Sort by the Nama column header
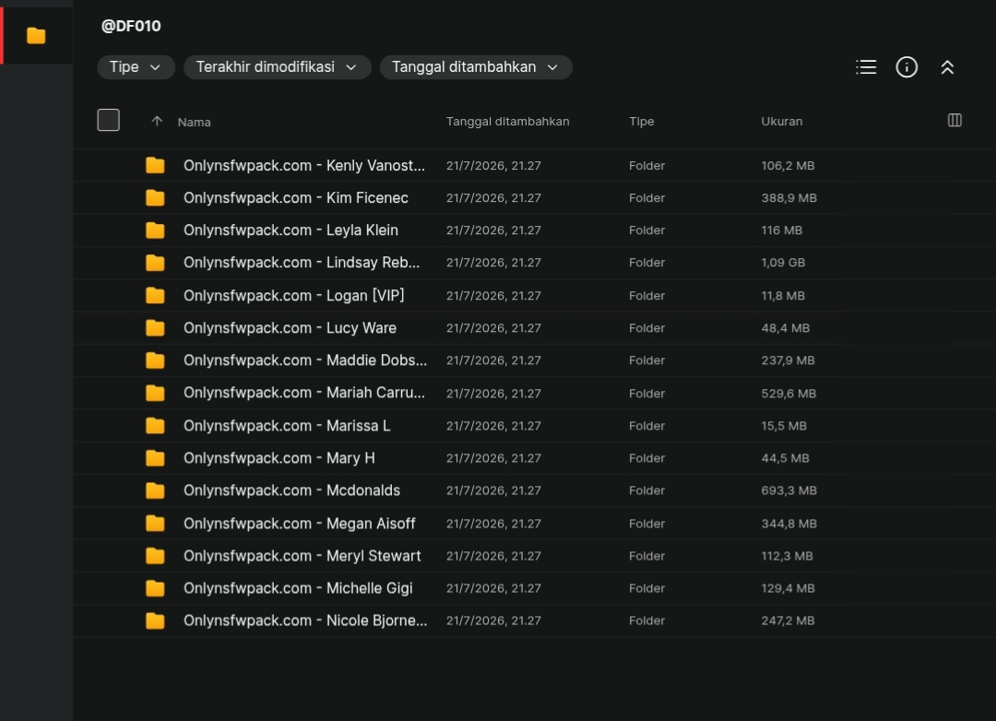The image size is (996, 721). point(195,122)
